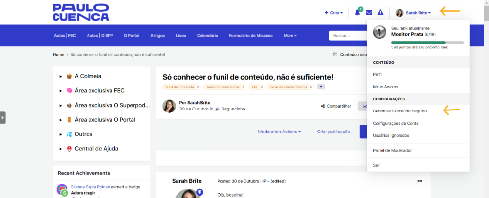Viewport: 489px width, 198px height.
Task: Expand Área exclusiva O Superpod category
Action: (x=61, y=106)
